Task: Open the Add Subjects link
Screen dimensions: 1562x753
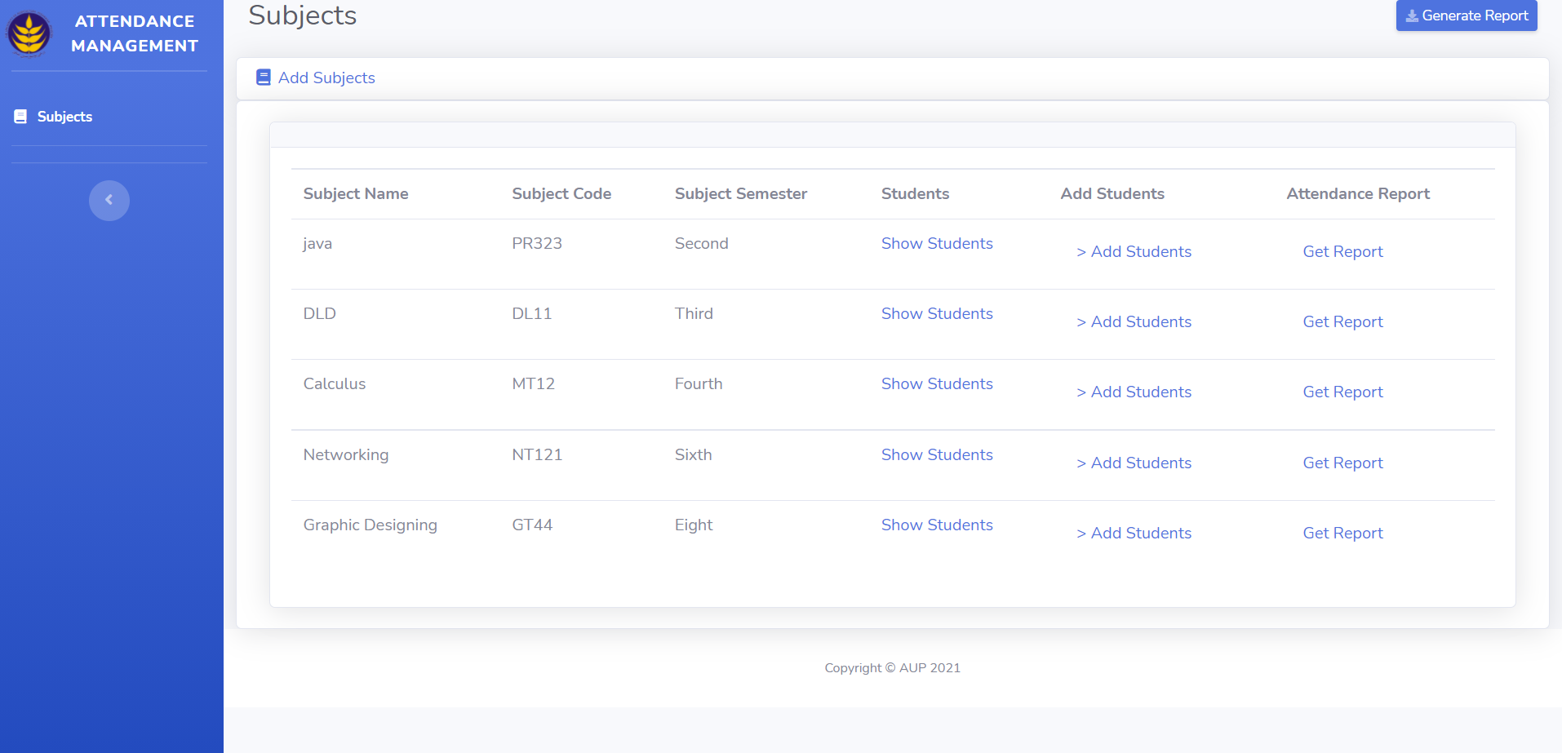Action: (326, 78)
